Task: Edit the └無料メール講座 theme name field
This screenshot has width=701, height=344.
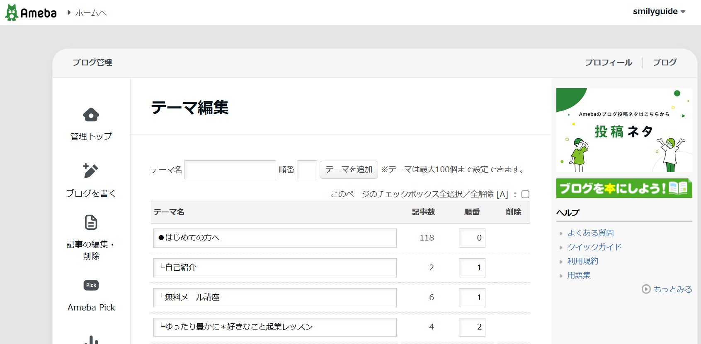Action: [x=275, y=298]
